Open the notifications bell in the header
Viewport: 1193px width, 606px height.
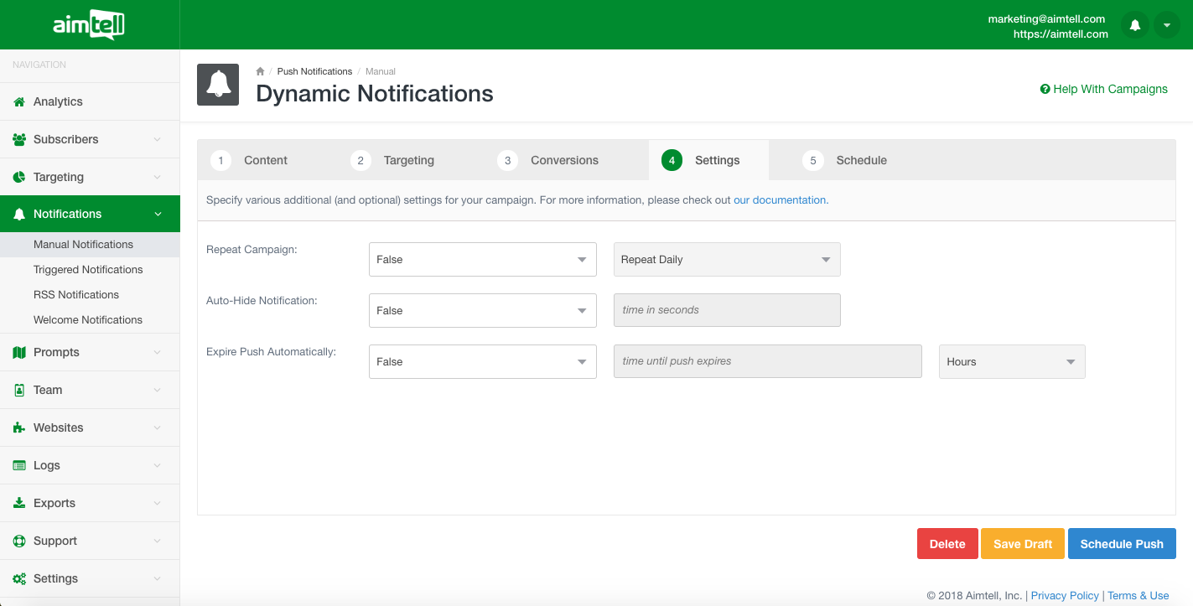tap(1134, 25)
